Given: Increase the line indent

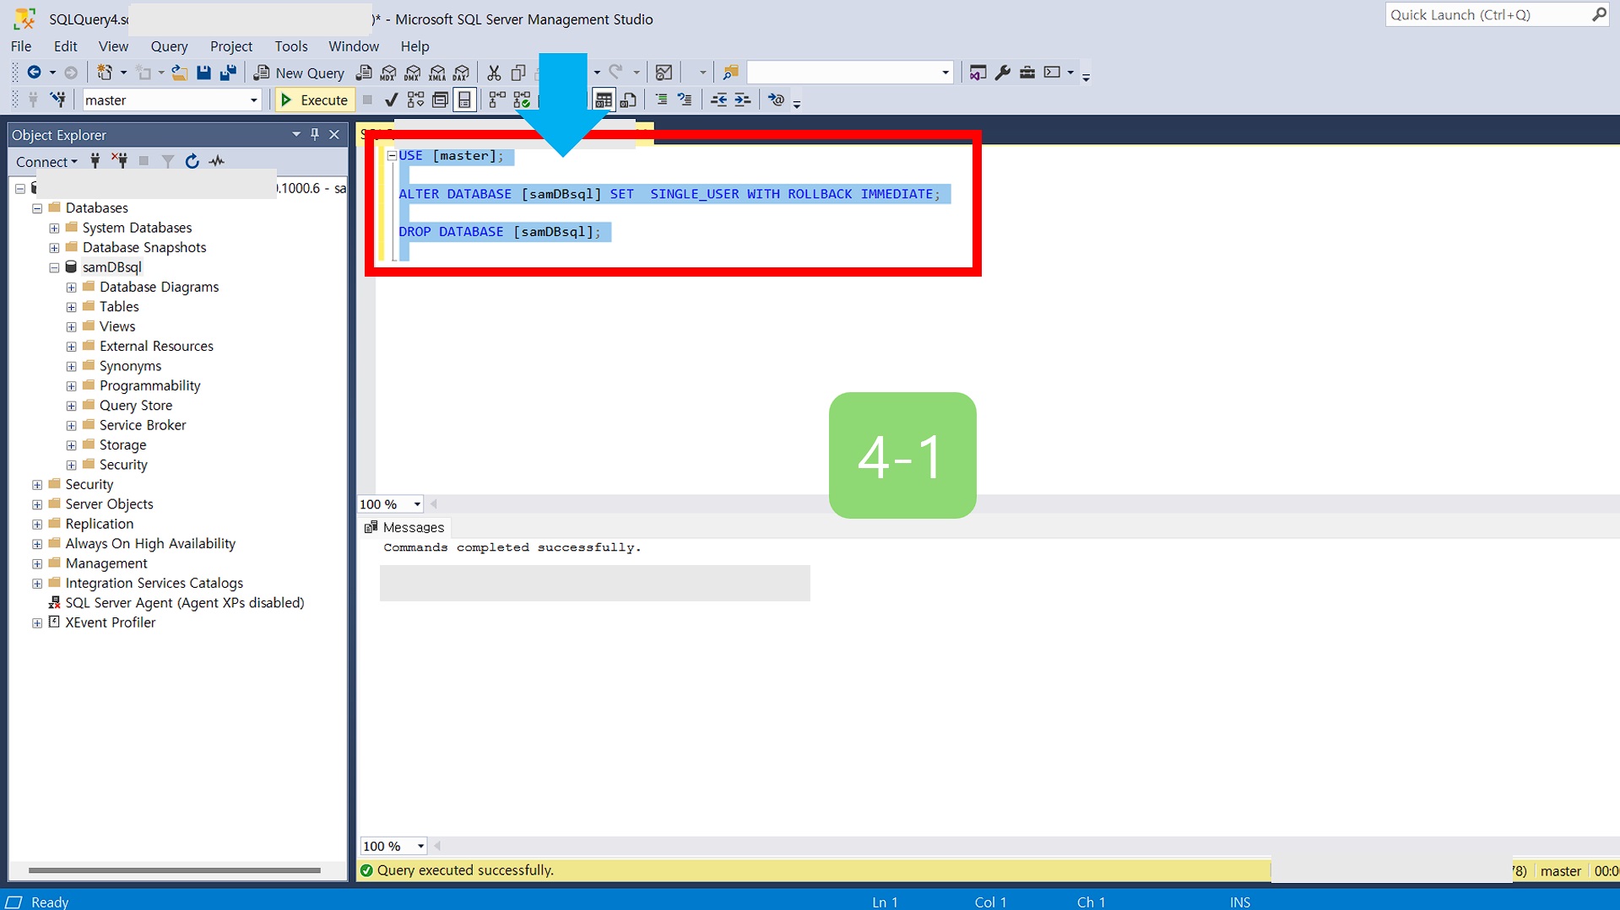Looking at the screenshot, I should (743, 100).
